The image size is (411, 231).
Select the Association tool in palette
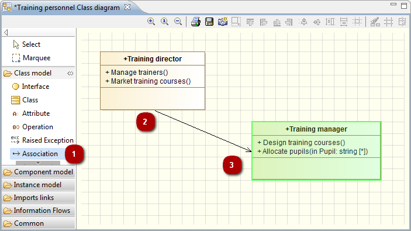click(x=37, y=154)
